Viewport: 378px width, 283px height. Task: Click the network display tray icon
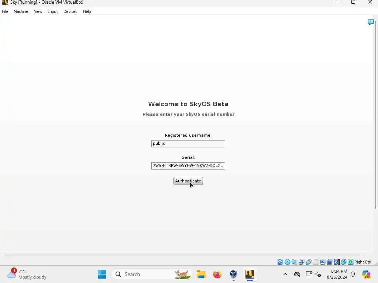point(309,274)
